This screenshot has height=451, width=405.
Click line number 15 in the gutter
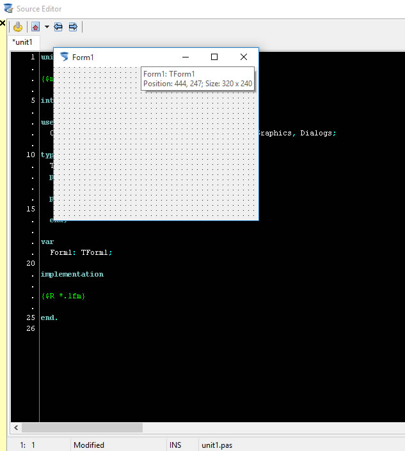click(31, 209)
